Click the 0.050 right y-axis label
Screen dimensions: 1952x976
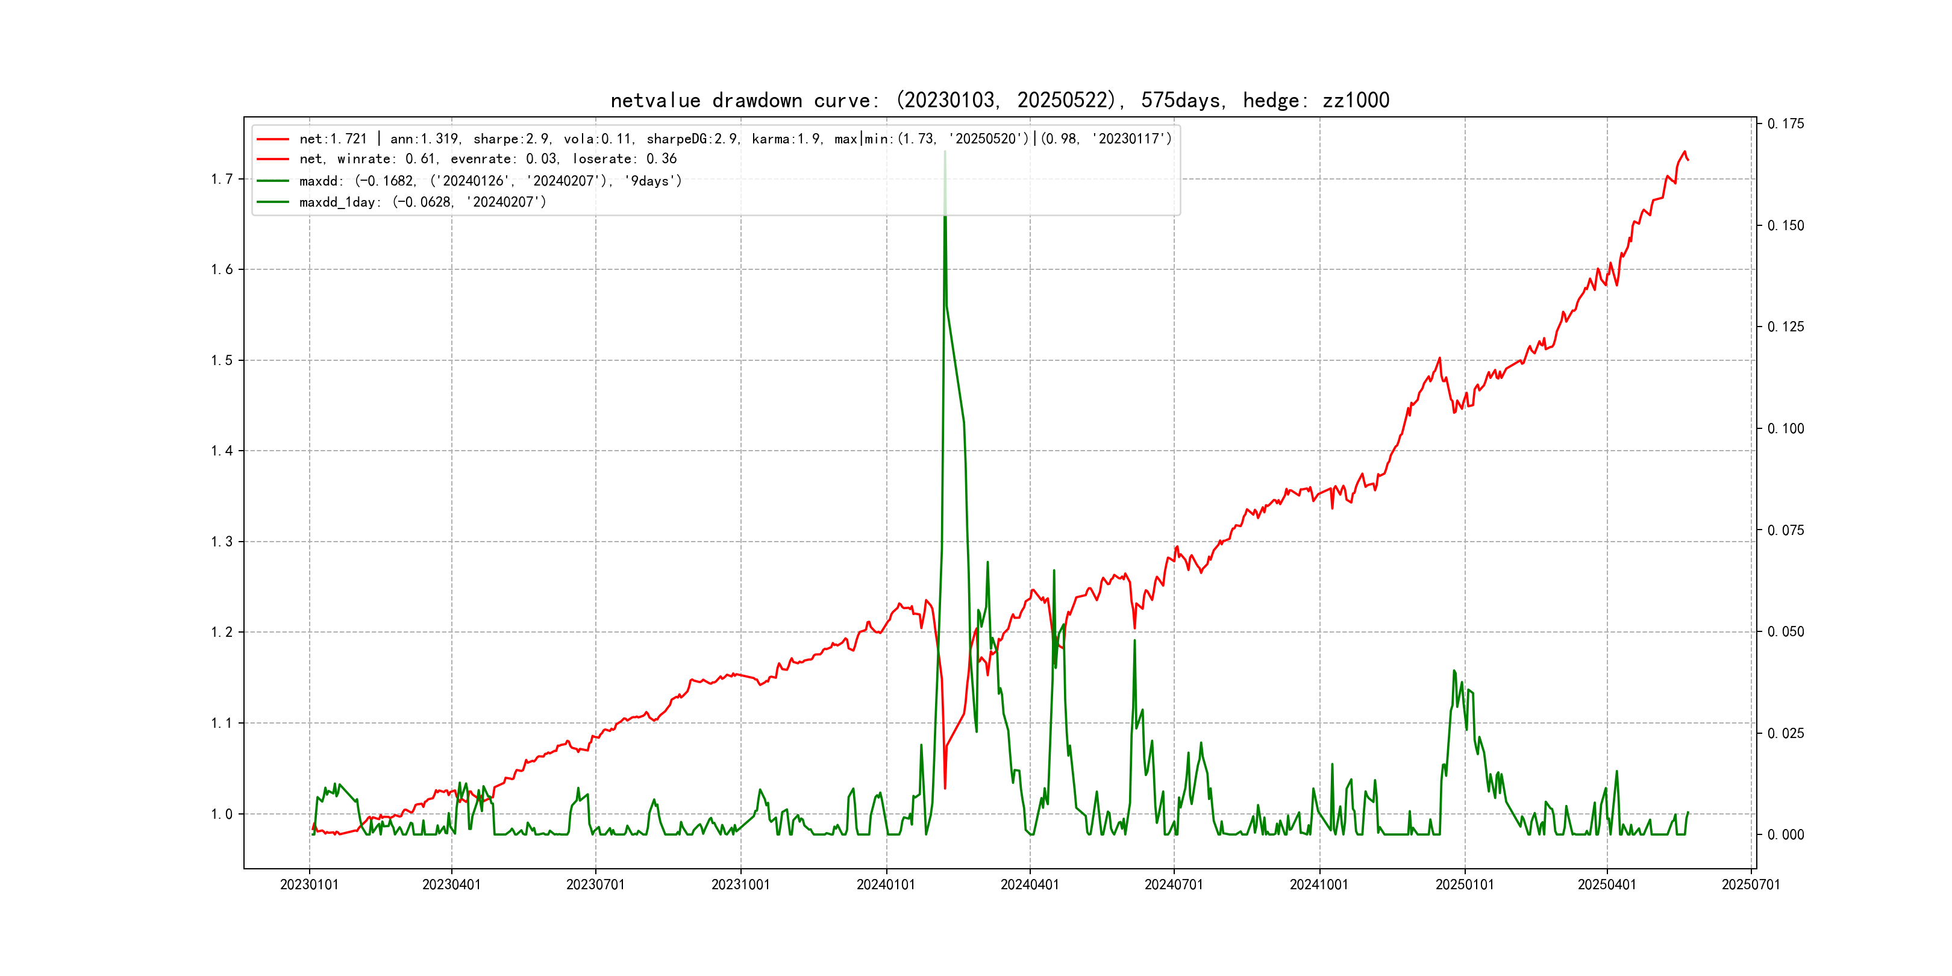(1785, 632)
